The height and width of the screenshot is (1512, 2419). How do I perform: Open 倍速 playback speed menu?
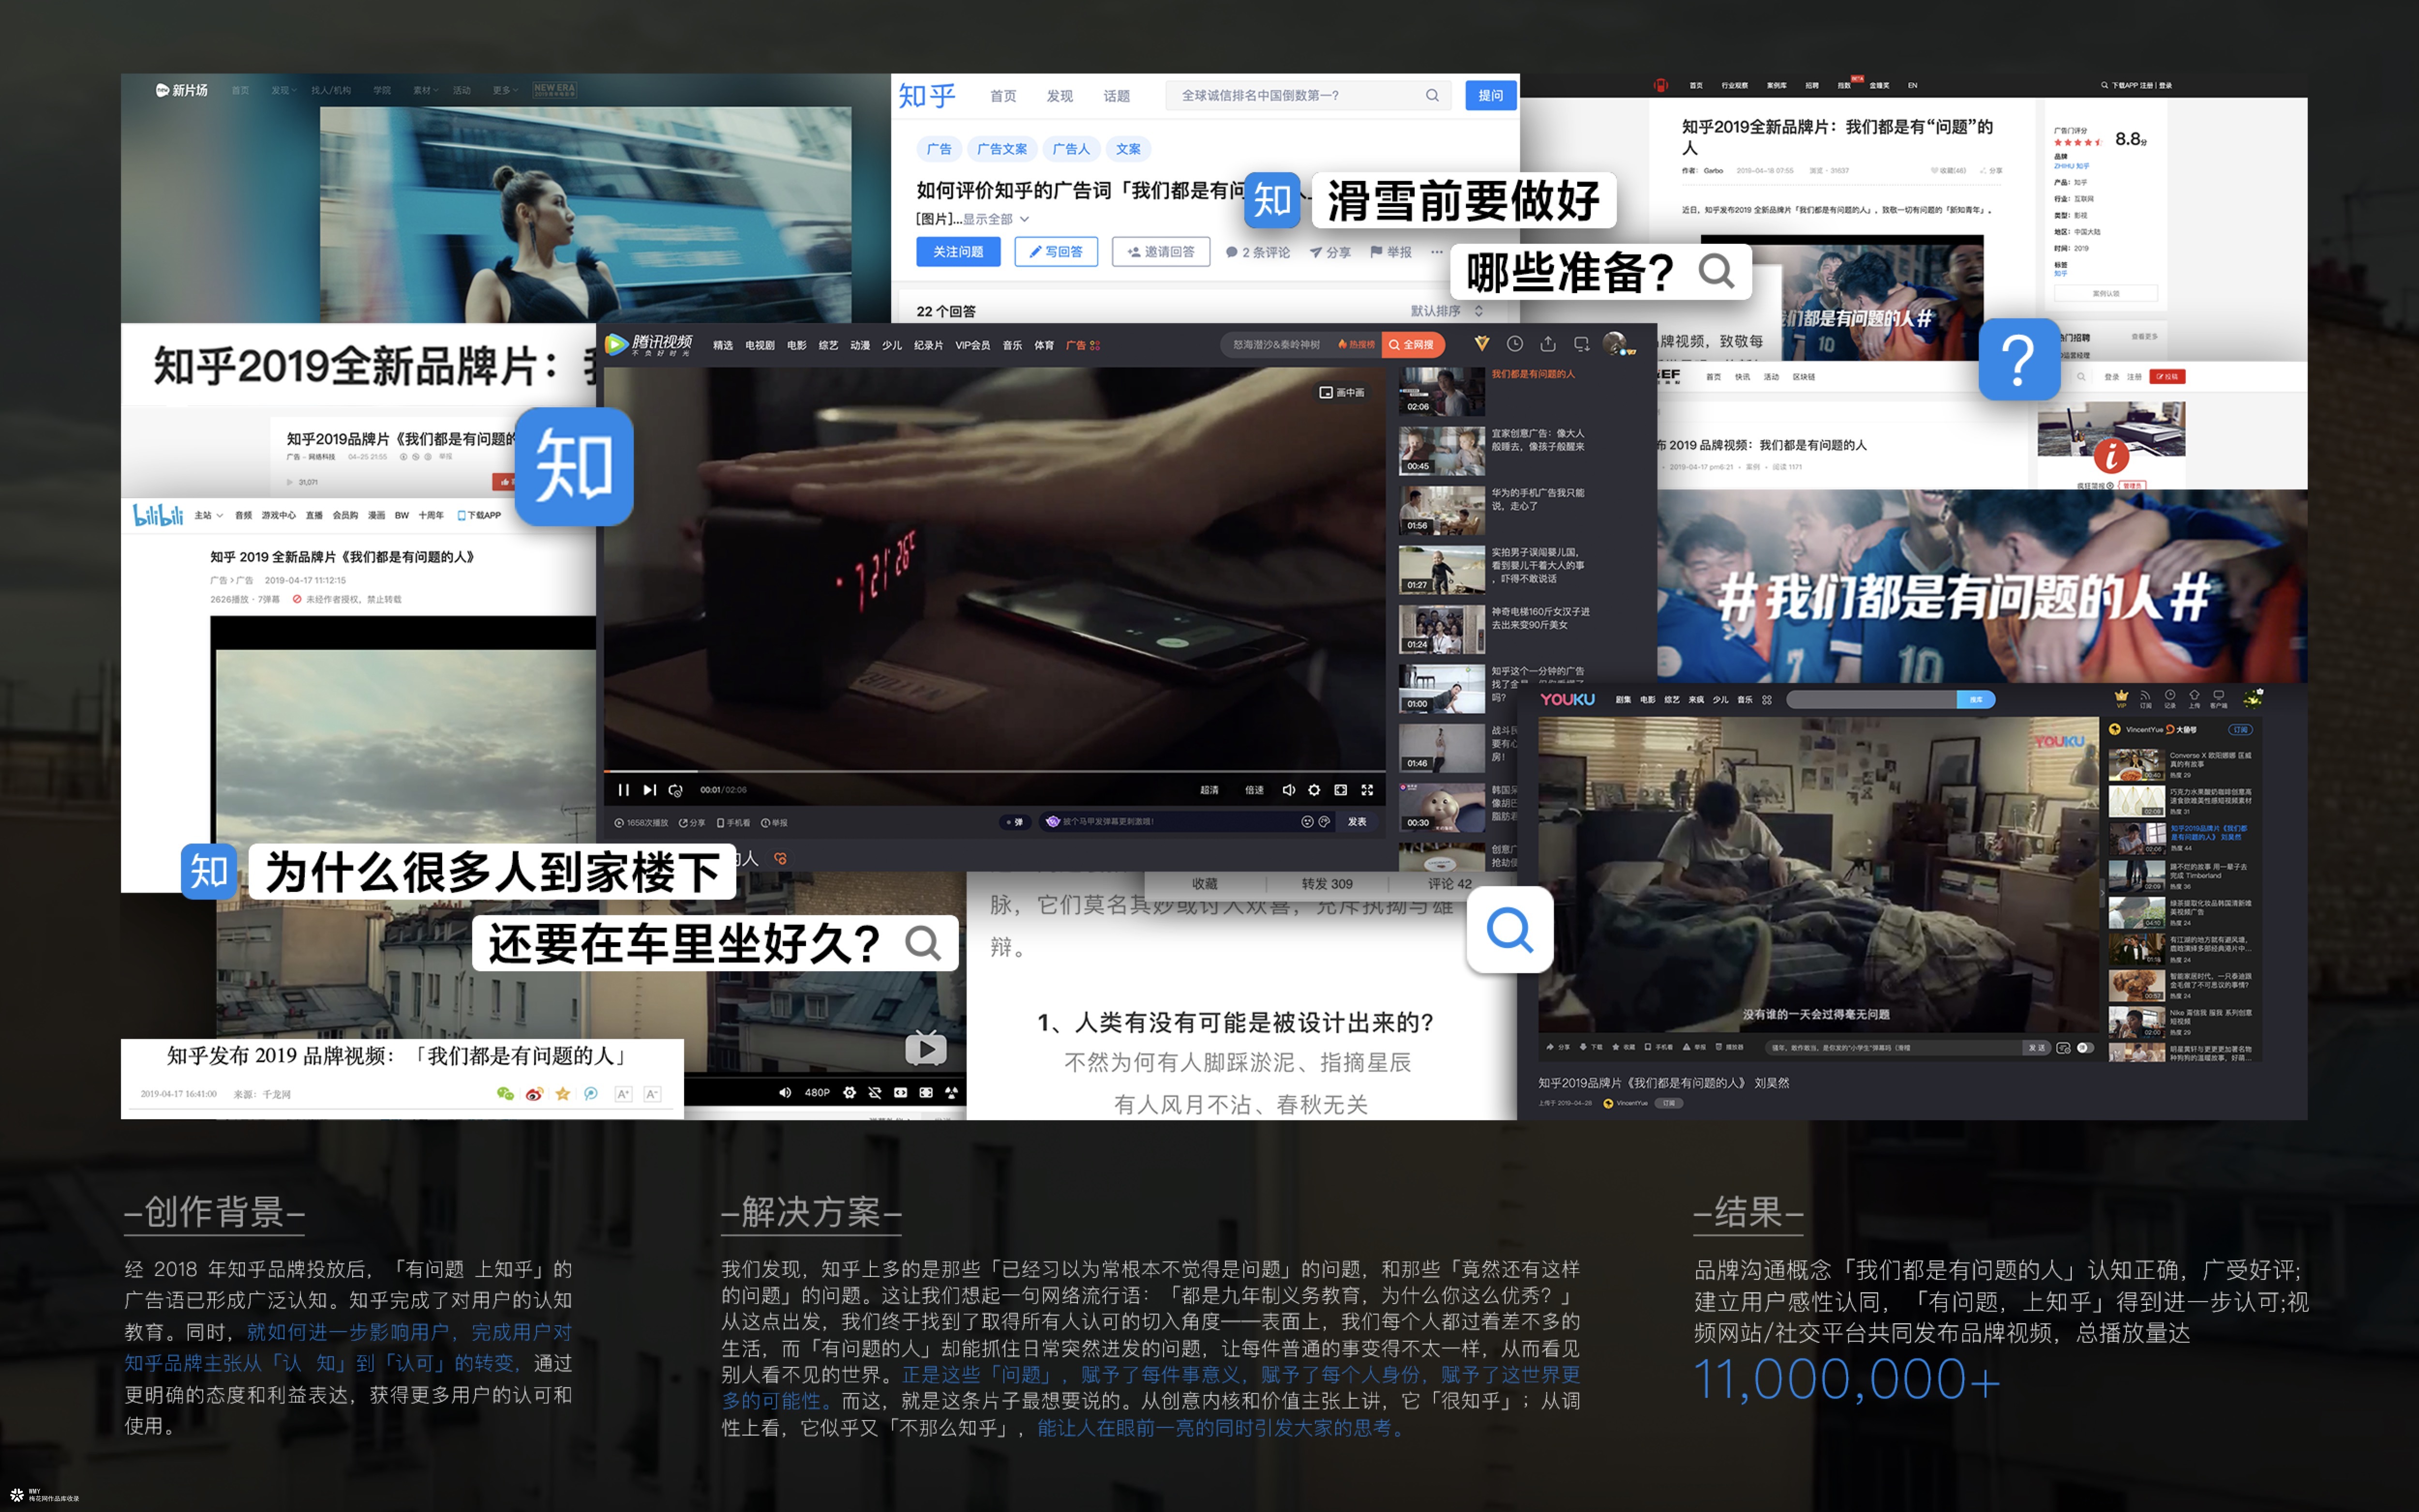(1254, 790)
